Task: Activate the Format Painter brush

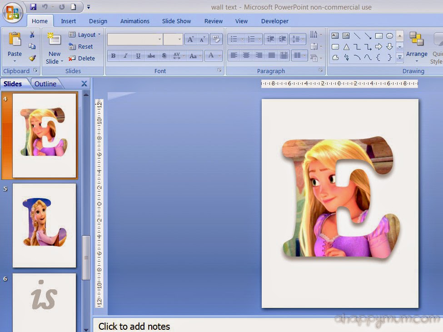Action: coord(32,58)
